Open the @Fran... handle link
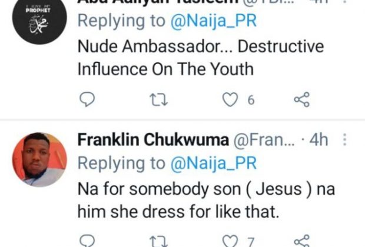 click(x=259, y=140)
